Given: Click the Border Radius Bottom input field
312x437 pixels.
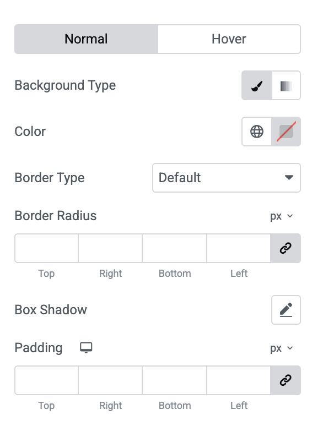Looking at the screenshot, I should click(x=174, y=248).
